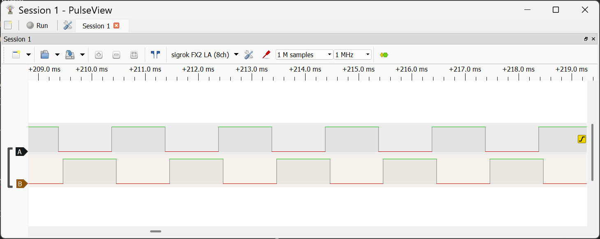Click the Run capture button
This screenshot has width=600, height=239.
37,26
